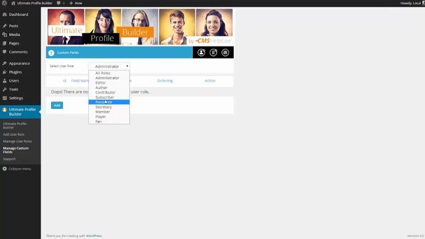Click the Custom Fields info icon
The width and height of the screenshot is (425, 239).
[x=51, y=53]
